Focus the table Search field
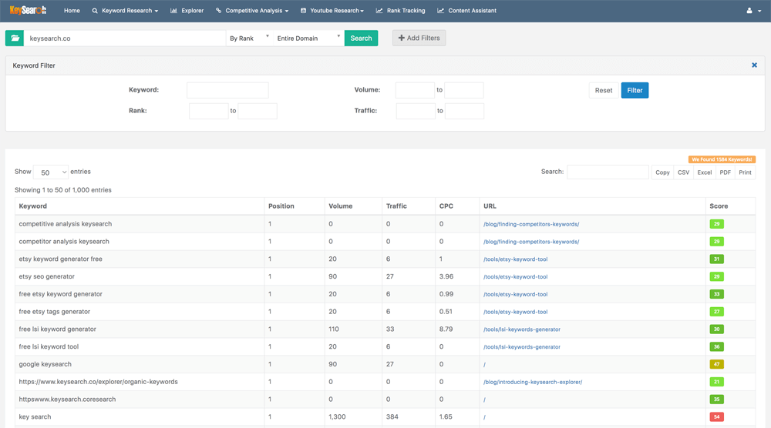 click(608, 172)
